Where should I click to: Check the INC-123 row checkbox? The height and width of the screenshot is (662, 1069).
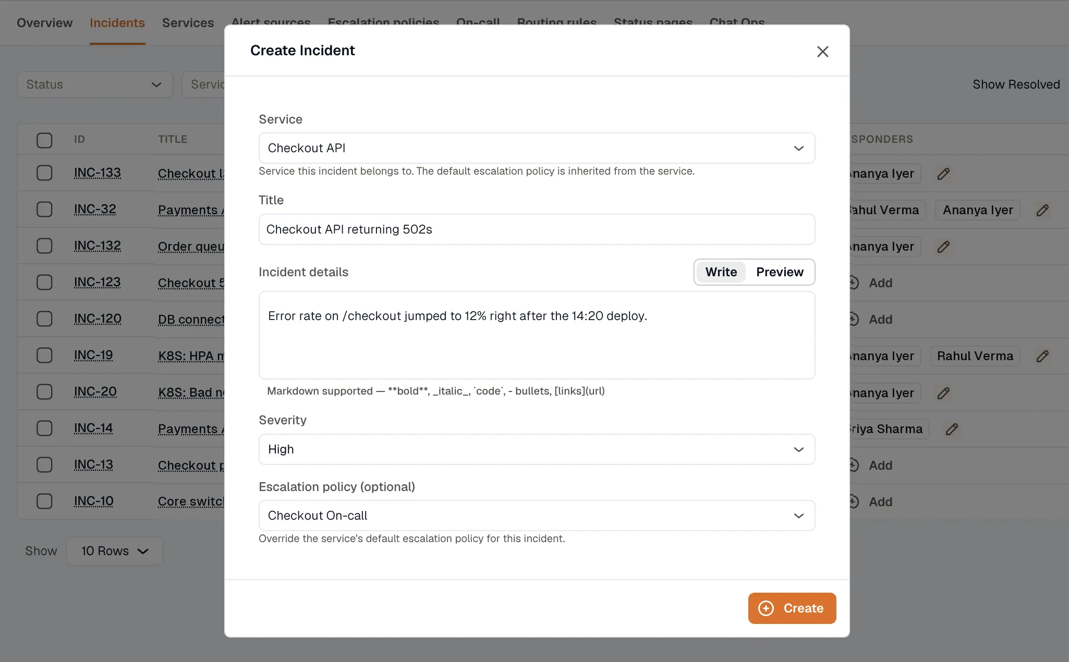coord(44,282)
